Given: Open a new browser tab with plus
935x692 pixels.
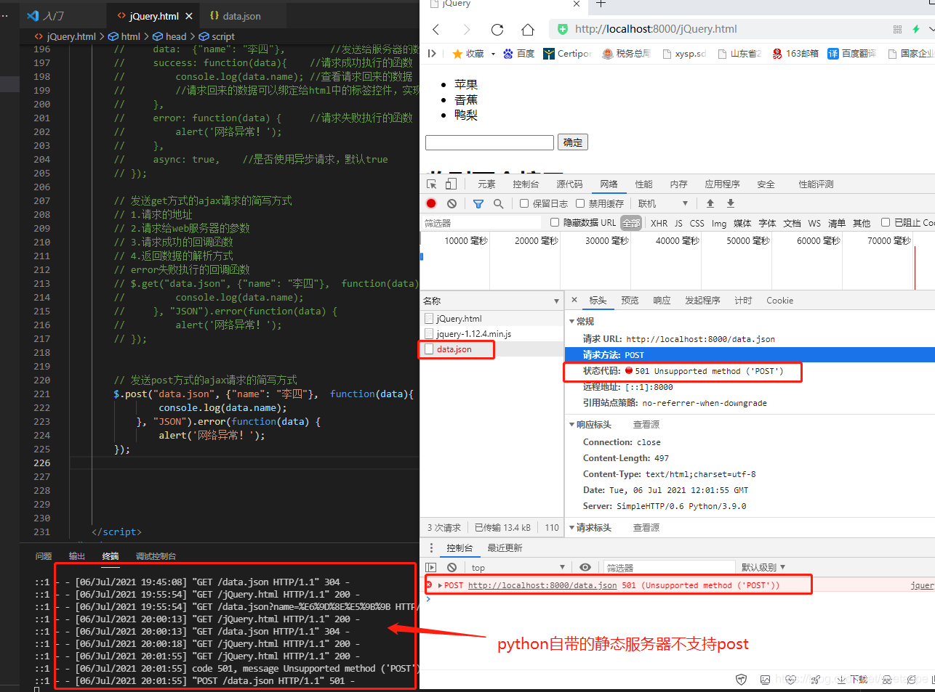Looking at the screenshot, I should (601, 4).
